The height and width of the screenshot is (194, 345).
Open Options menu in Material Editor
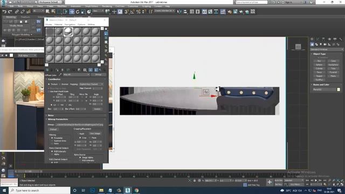point(81,24)
